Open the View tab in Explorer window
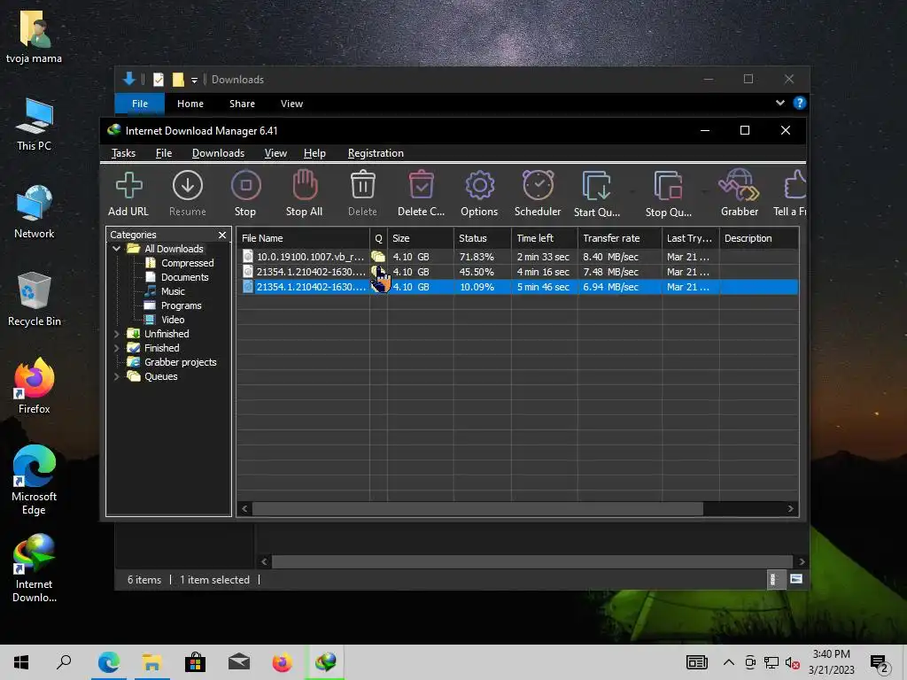The image size is (907, 680). click(291, 104)
